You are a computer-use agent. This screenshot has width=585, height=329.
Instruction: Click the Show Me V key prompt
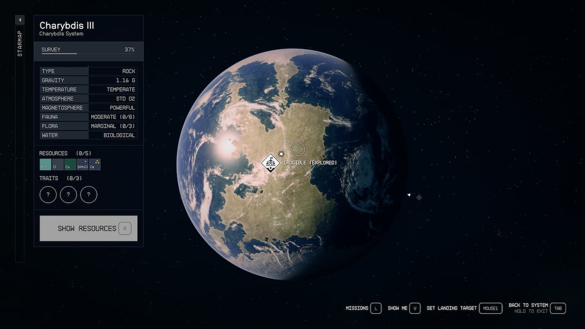pyautogui.click(x=414, y=308)
